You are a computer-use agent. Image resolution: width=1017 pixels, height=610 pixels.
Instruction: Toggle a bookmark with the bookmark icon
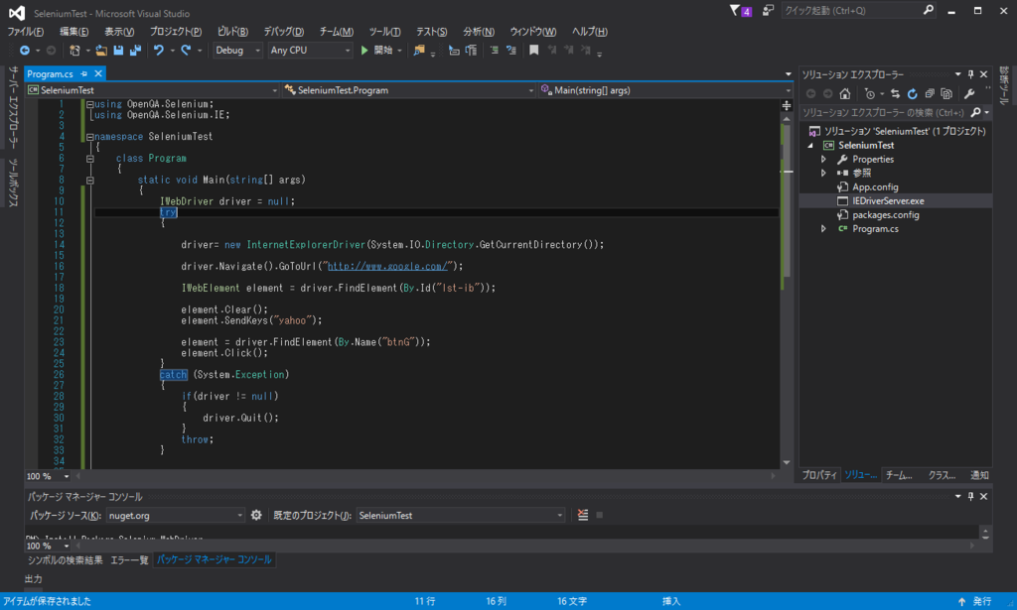[533, 50]
